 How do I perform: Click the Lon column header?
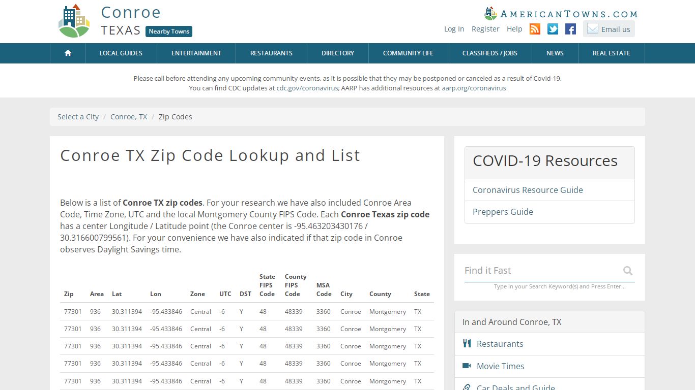(156, 294)
